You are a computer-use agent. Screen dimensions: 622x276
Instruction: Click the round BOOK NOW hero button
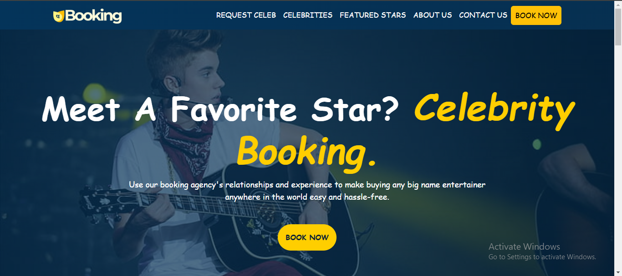[307, 237]
